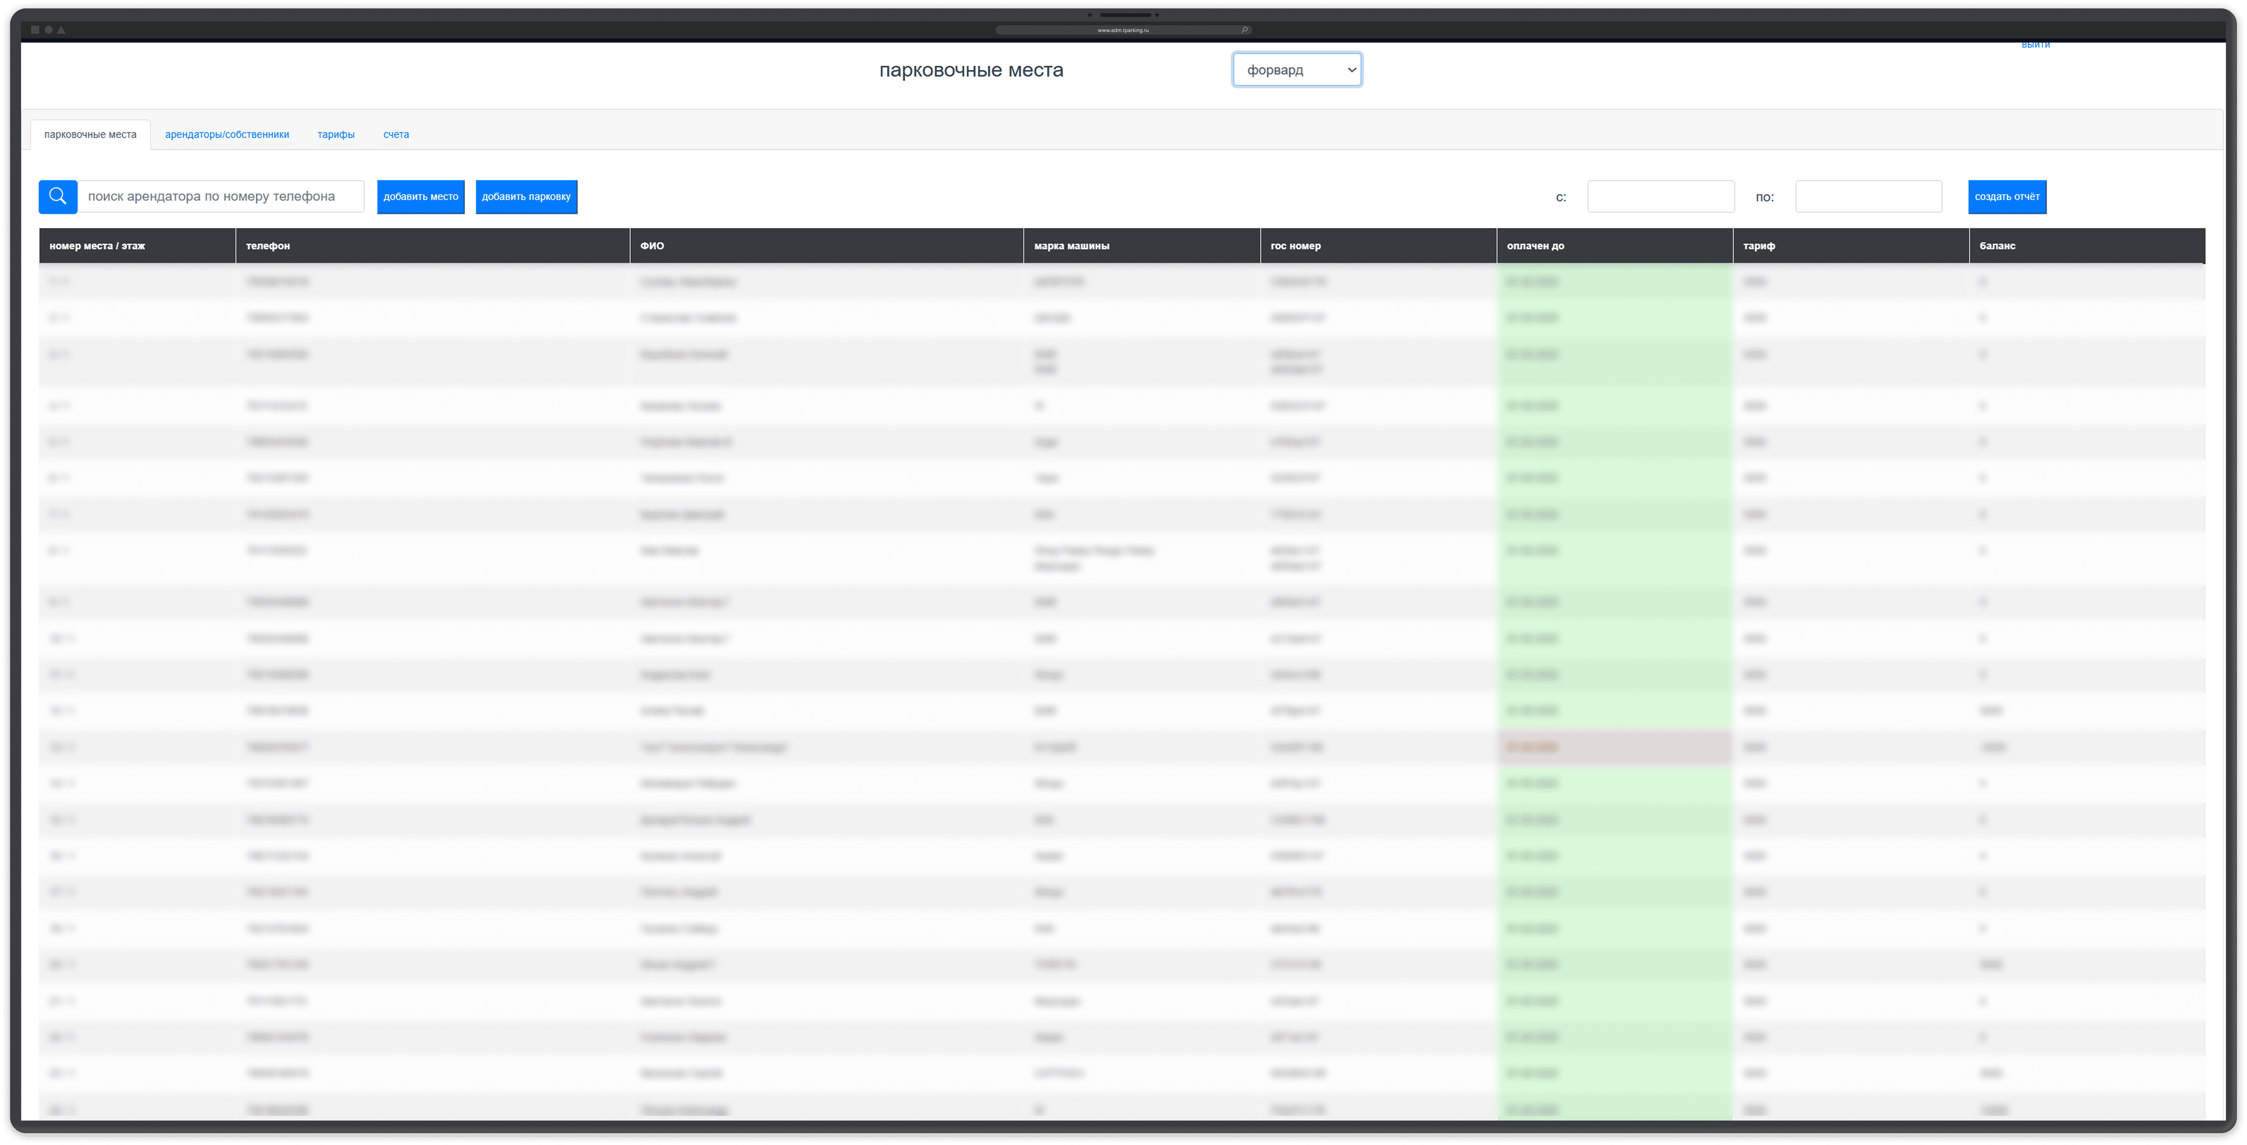Screen dimensions: 2247x1145
Task: Click the "баланс" column header
Action: (x=2086, y=246)
